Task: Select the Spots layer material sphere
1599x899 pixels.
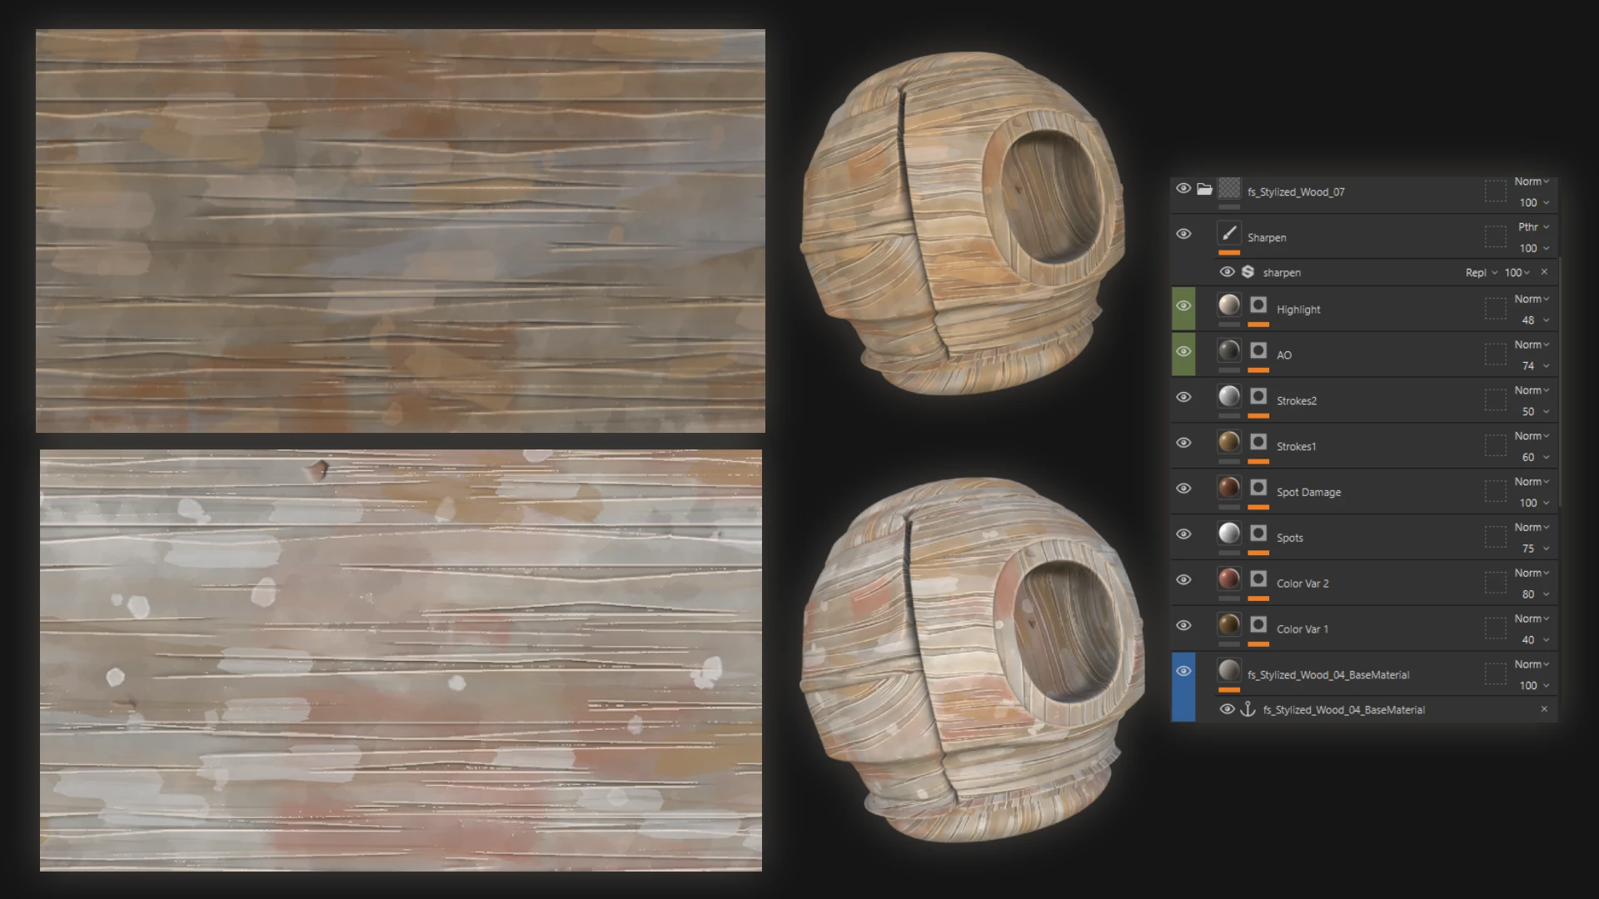Action: click(x=1229, y=534)
